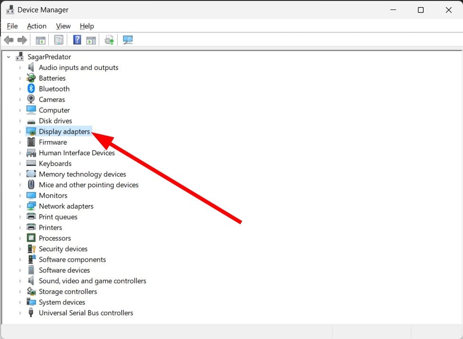
Task: Click the Security devices key icon
Action: coord(31,249)
